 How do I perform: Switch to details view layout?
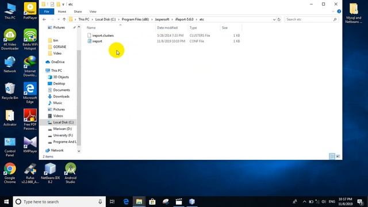332,156
